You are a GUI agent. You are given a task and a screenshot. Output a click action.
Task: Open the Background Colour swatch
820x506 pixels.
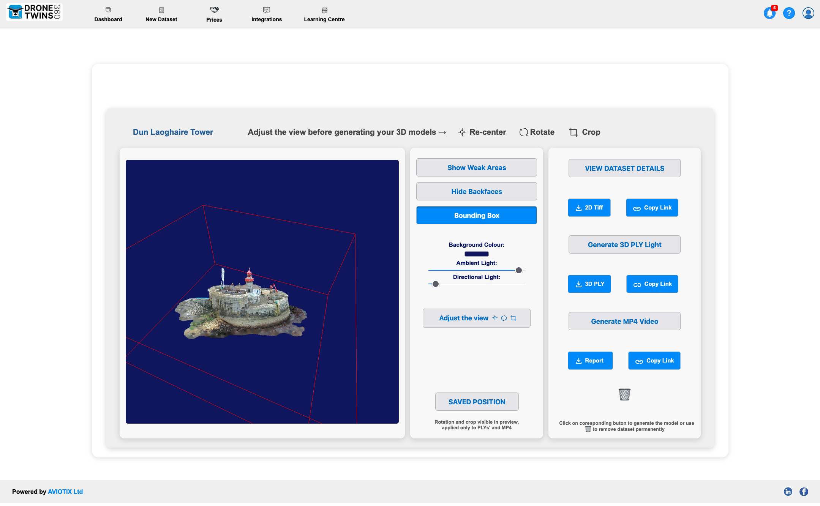click(x=476, y=254)
